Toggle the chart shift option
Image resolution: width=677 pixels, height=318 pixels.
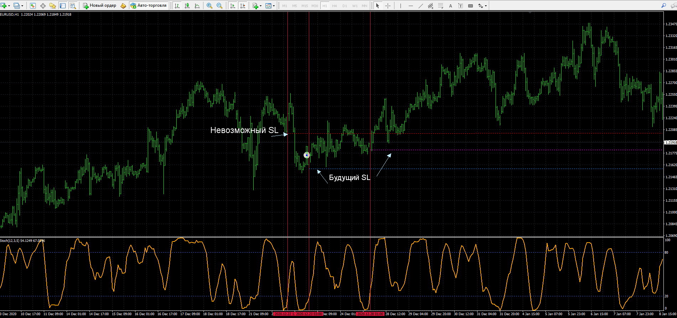pyautogui.click(x=243, y=6)
